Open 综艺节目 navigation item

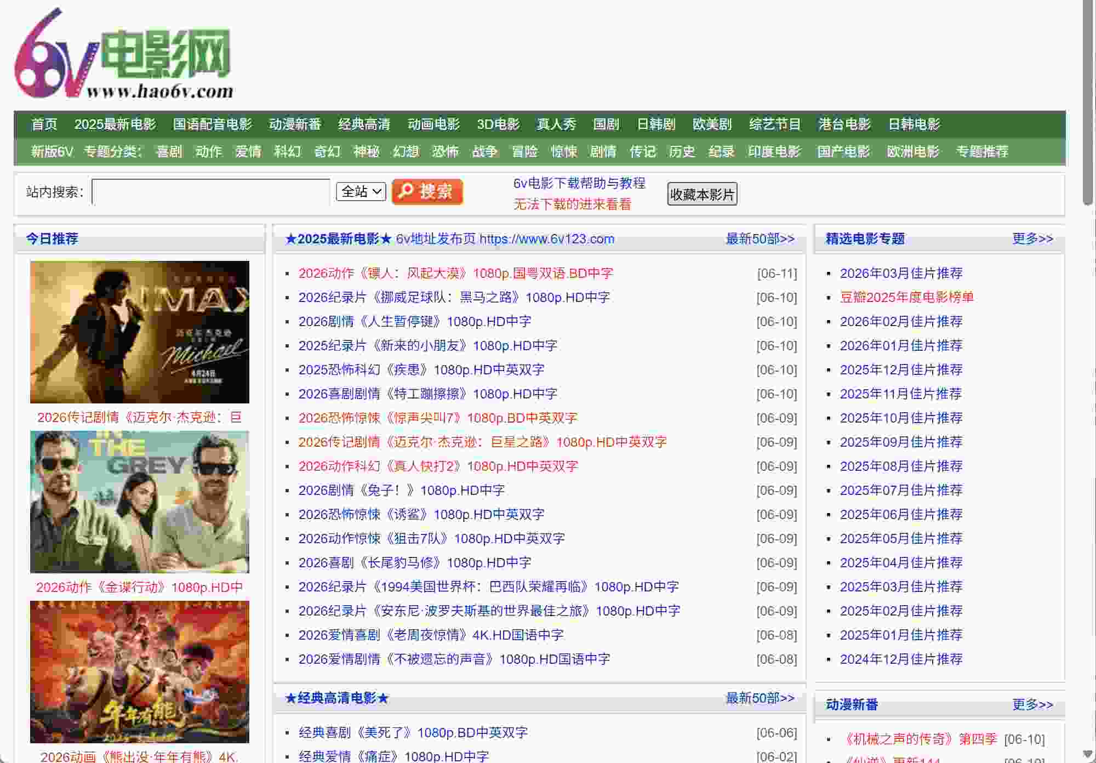775,124
